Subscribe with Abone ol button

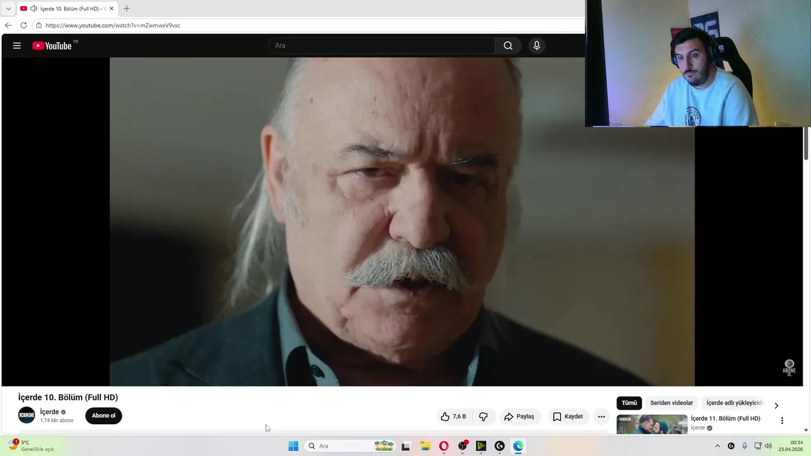[x=103, y=415]
